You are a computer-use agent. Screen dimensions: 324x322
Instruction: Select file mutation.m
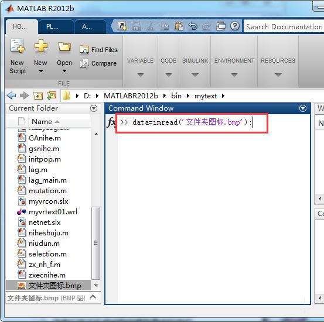pos(47,191)
